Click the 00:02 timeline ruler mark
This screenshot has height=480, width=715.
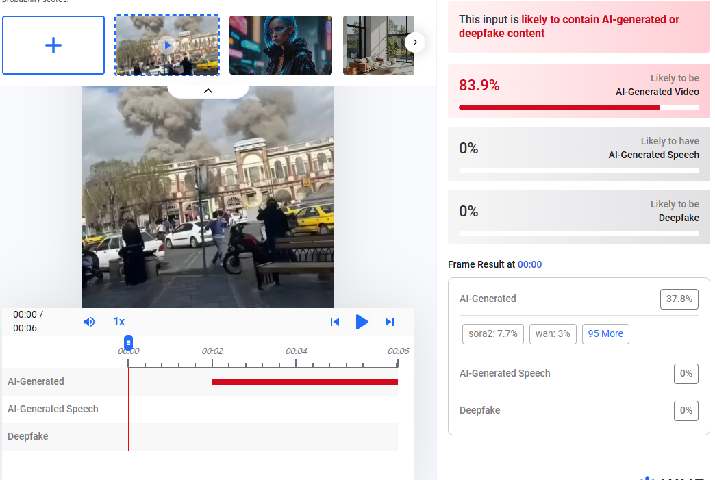tap(212, 351)
